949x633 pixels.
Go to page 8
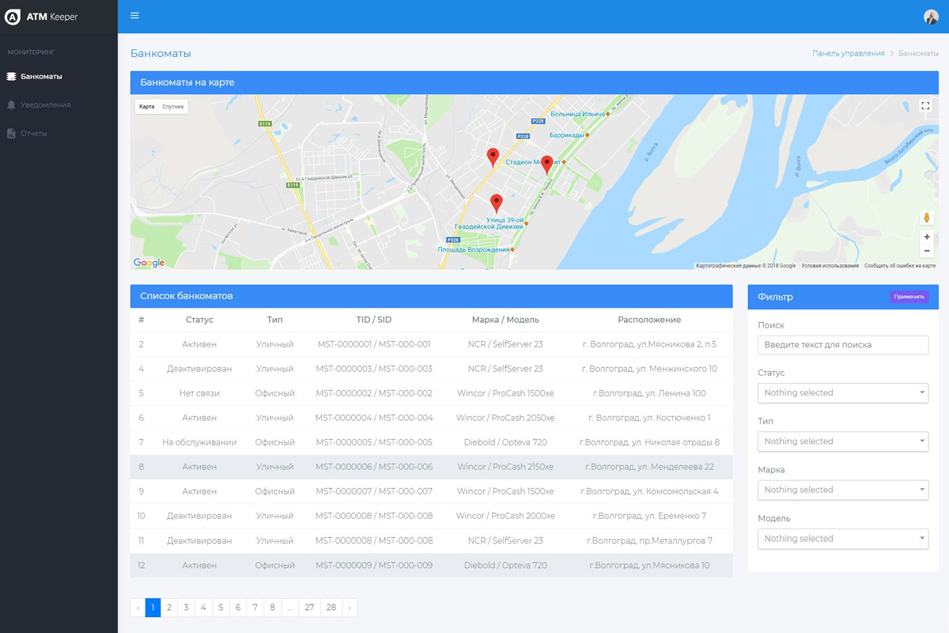pyautogui.click(x=272, y=608)
